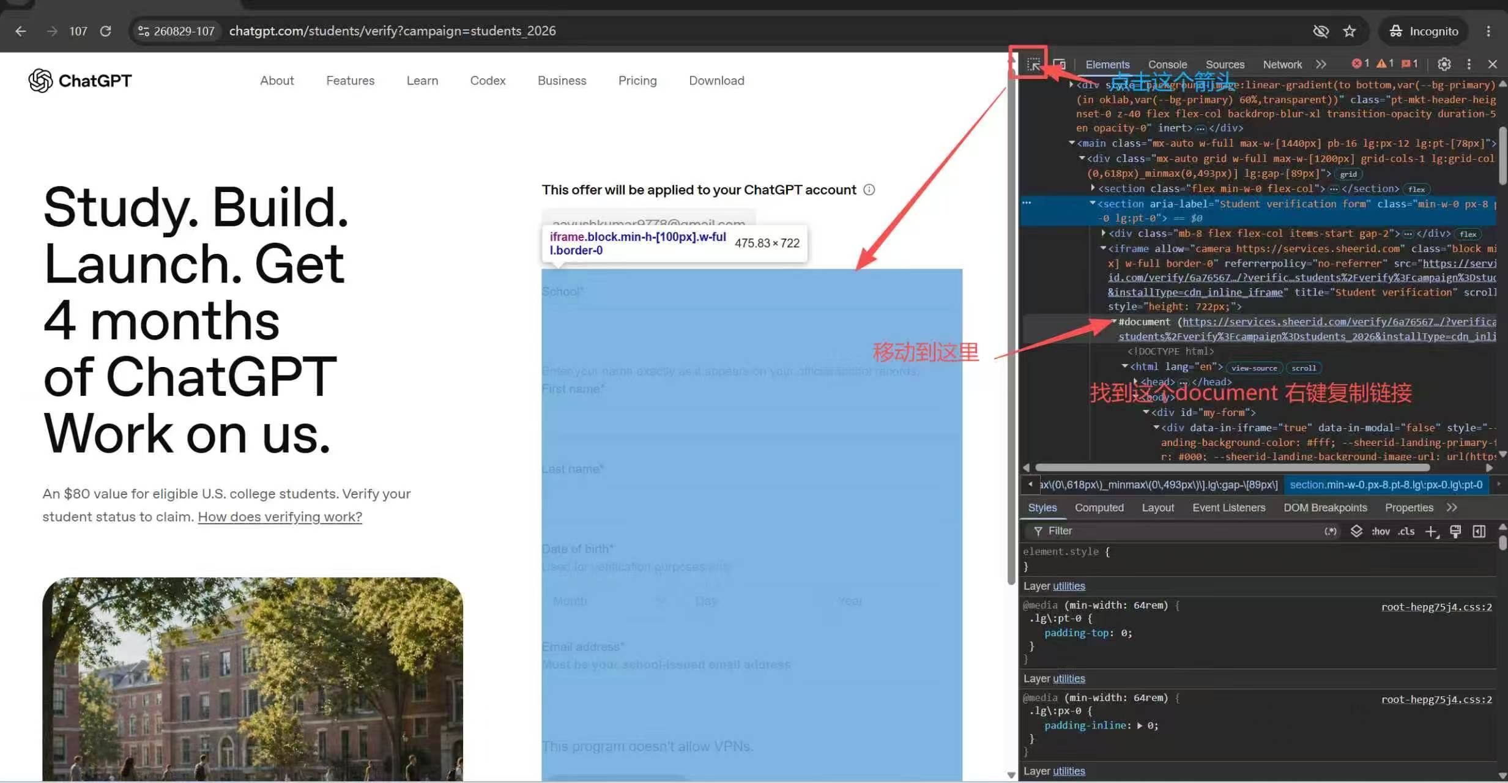Viewport: 1508px width, 783px height.
Task: Open DevTools settings gear
Action: pos(1444,64)
